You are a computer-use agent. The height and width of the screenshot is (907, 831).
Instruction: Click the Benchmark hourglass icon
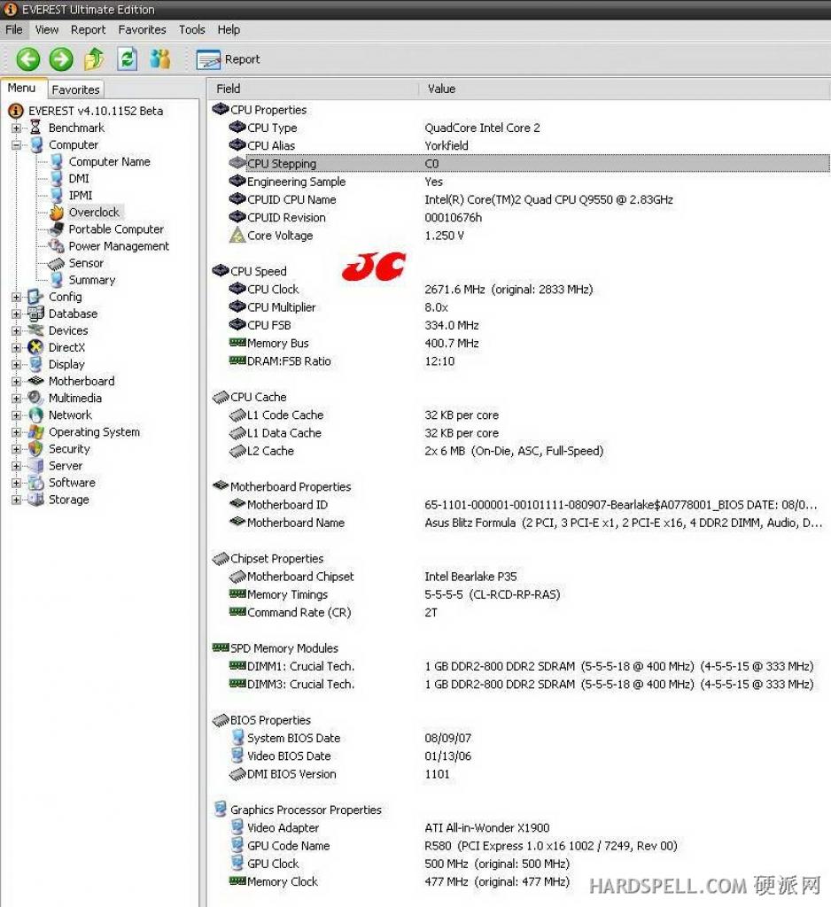click(35, 128)
